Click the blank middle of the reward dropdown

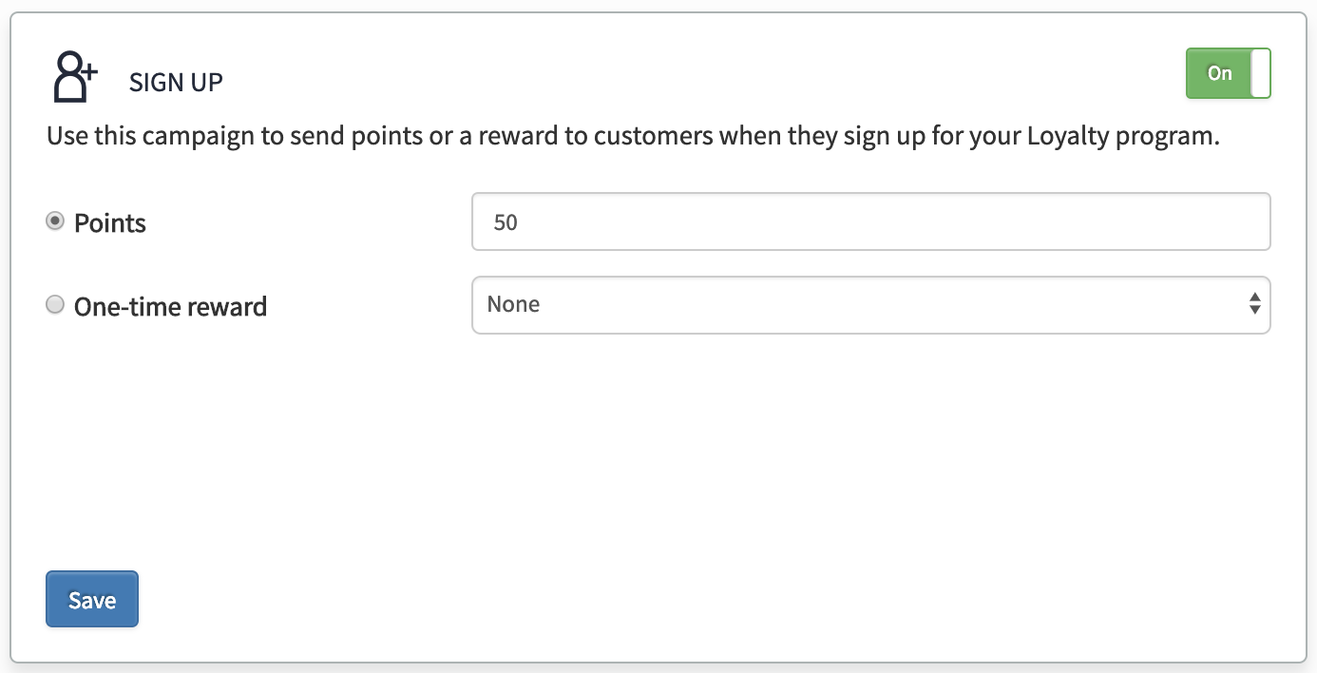(870, 305)
